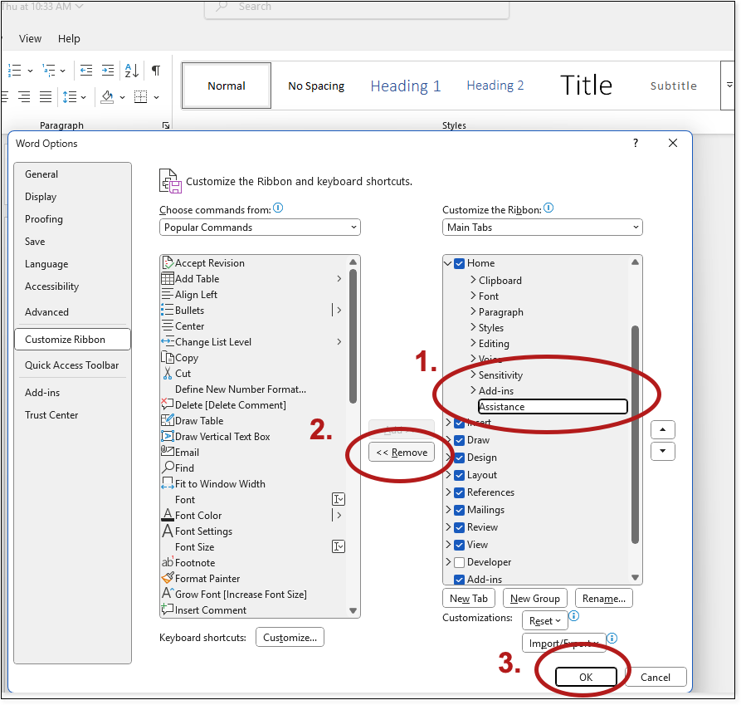This screenshot has width=741, height=705.
Task: Open the Main Tabs ribbon dropdown
Action: [542, 228]
